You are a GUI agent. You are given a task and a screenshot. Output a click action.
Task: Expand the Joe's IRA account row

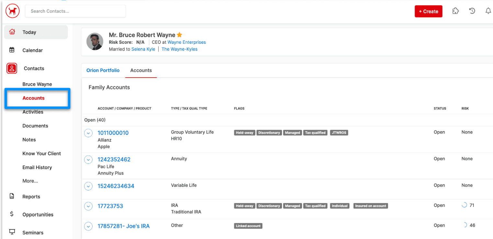coord(88,226)
